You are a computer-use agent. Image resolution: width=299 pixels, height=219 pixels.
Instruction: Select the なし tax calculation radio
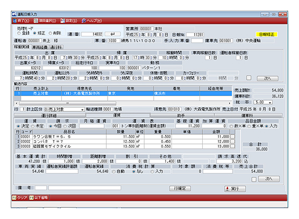tap(134, 171)
